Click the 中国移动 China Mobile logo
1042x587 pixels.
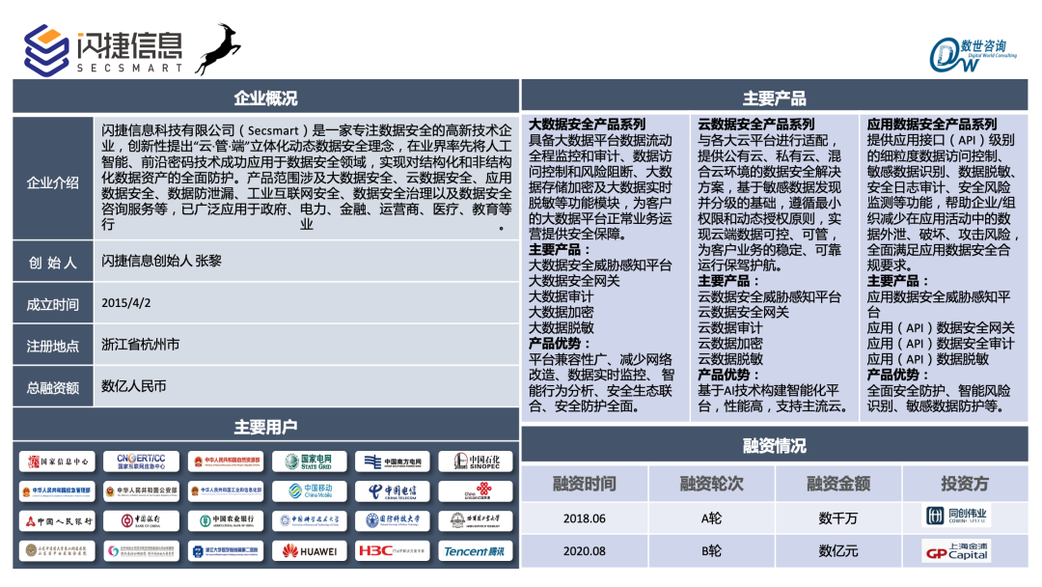[309, 491]
